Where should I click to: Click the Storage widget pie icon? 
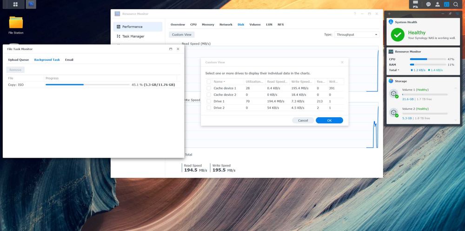pyautogui.click(x=391, y=81)
